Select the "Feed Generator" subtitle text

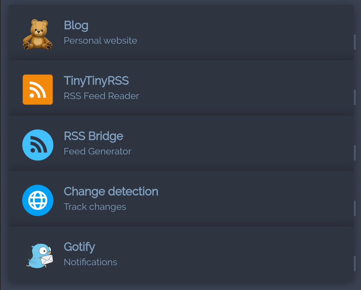[x=97, y=151]
